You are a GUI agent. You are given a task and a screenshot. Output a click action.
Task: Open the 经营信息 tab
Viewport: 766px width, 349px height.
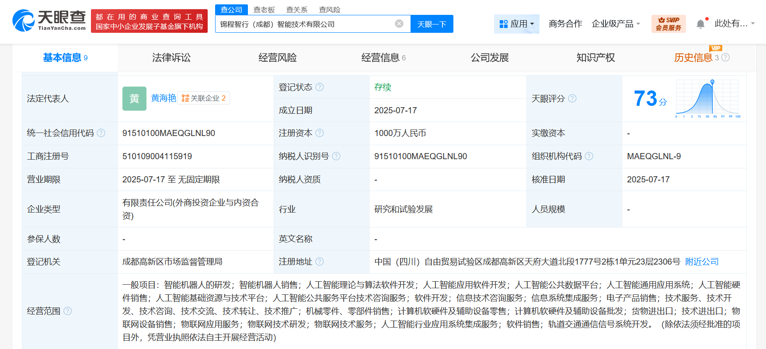click(x=383, y=58)
